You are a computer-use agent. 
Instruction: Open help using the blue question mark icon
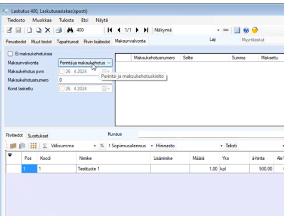pos(246,30)
